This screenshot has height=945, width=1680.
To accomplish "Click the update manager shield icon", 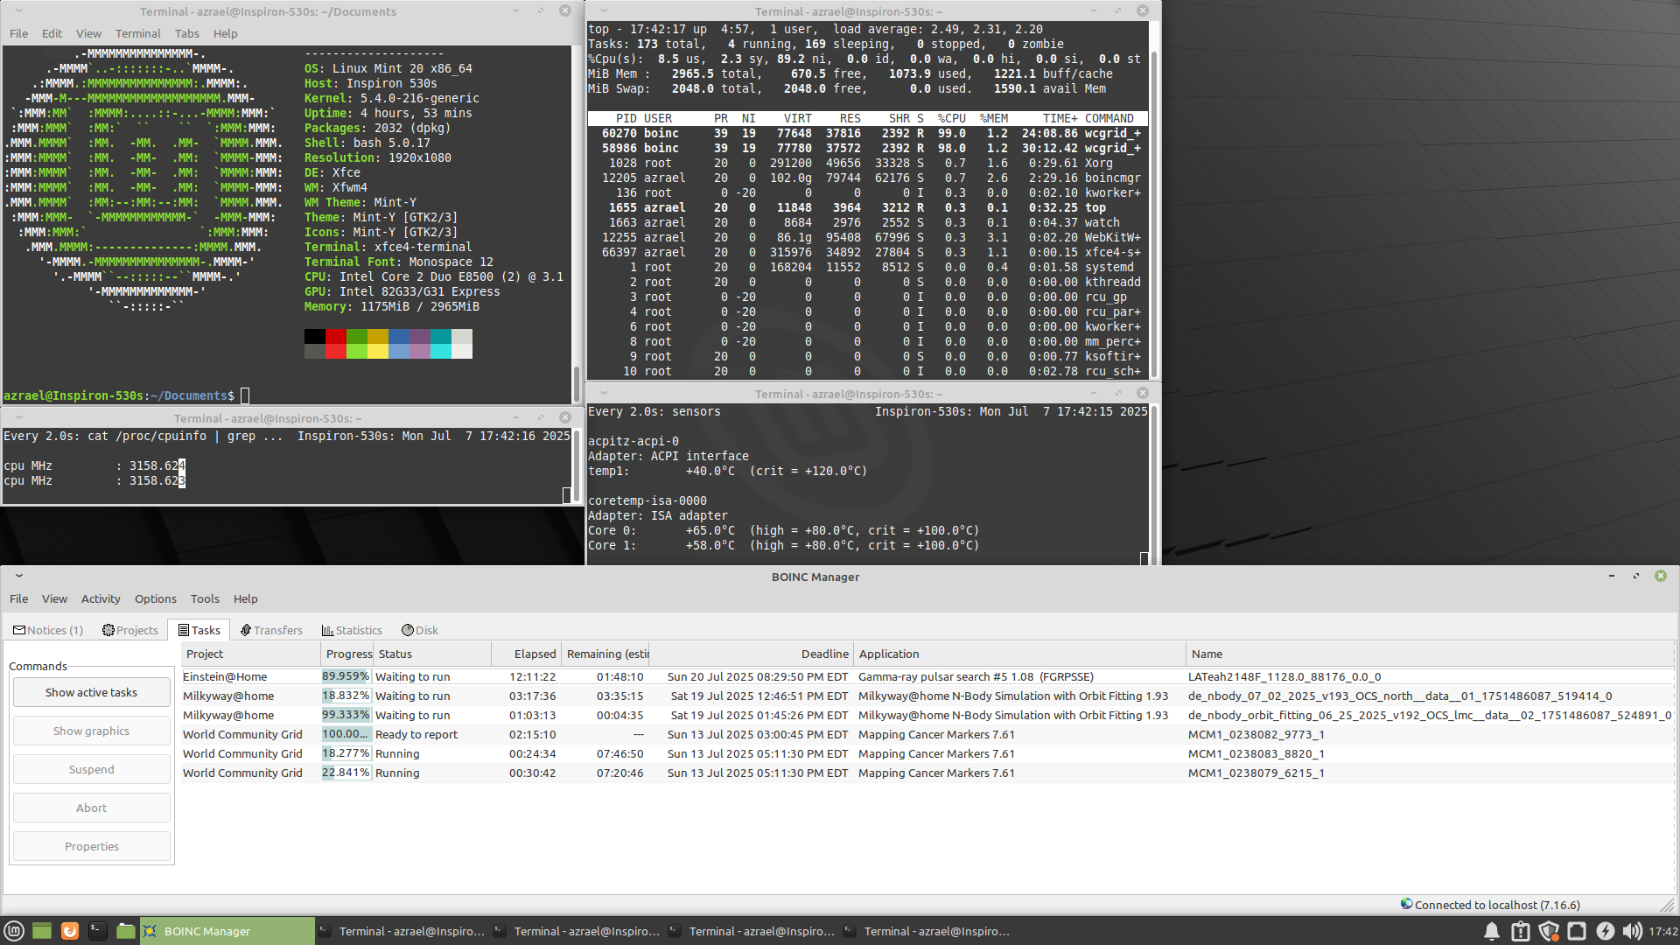I will 1549,931.
